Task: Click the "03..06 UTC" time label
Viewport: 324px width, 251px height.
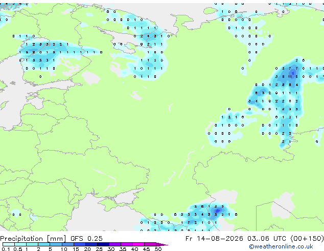Action: click(268, 238)
